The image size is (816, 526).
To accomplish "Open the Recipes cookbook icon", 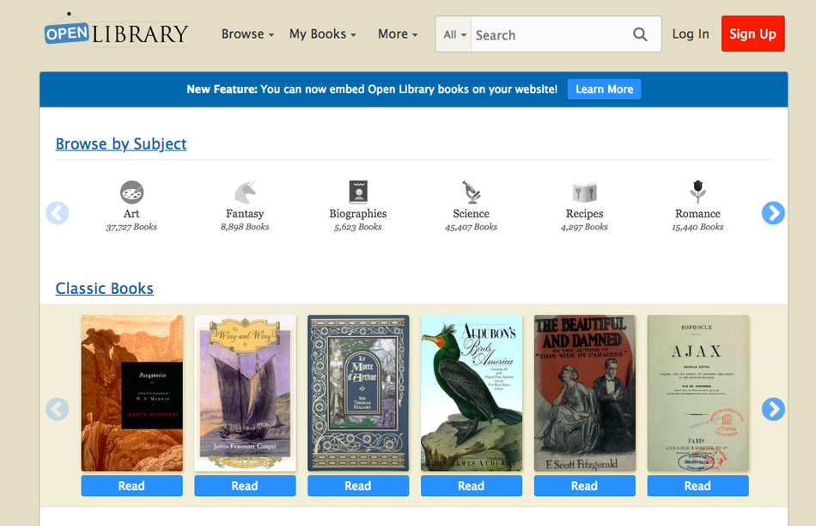I will (x=584, y=193).
